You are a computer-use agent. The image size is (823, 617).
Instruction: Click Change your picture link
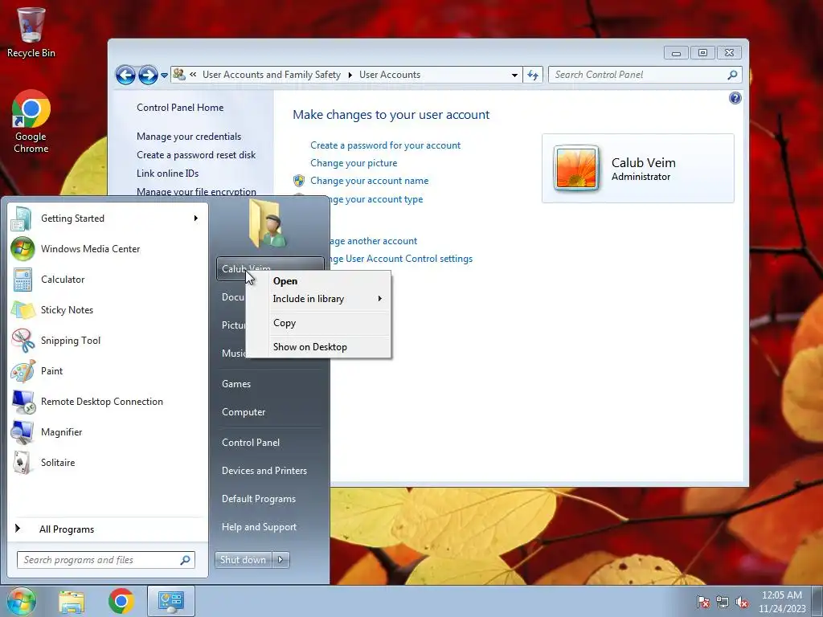pyautogui.click(x=354, y=163)
